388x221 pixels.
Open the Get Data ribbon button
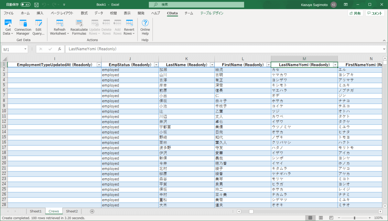pyautogui.click(x=8, y=27)
